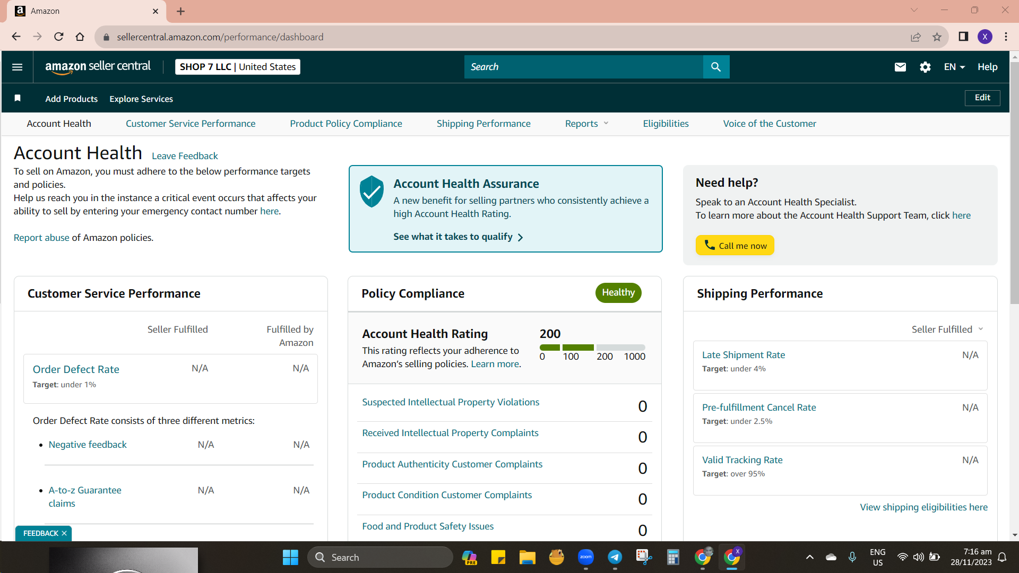Open the notification bell in taskbar
Viewport: 1019px width, 573px height.
point(1003,557)
